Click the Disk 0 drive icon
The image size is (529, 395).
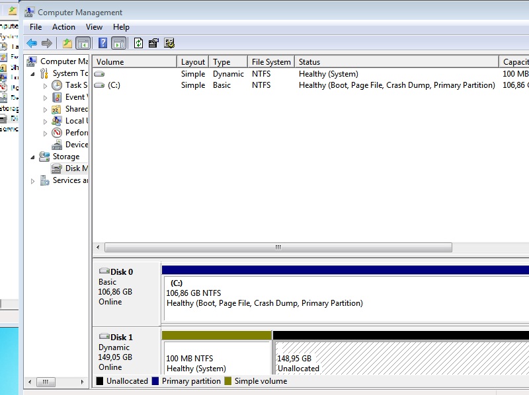click(104, 271)
